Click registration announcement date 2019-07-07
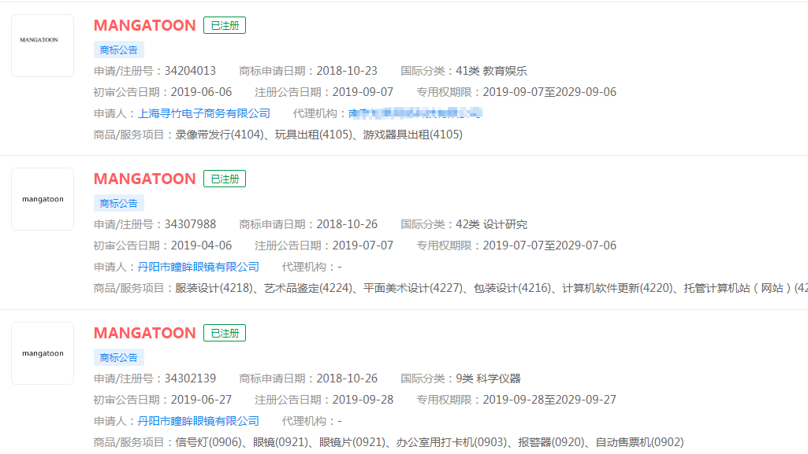The height and width of the screenshot is (454, 808). click(363, 245)
